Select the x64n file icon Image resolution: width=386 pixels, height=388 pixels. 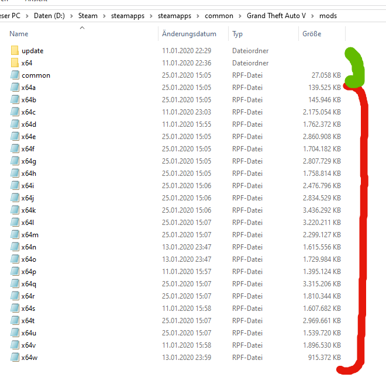(x=15, y=247)
